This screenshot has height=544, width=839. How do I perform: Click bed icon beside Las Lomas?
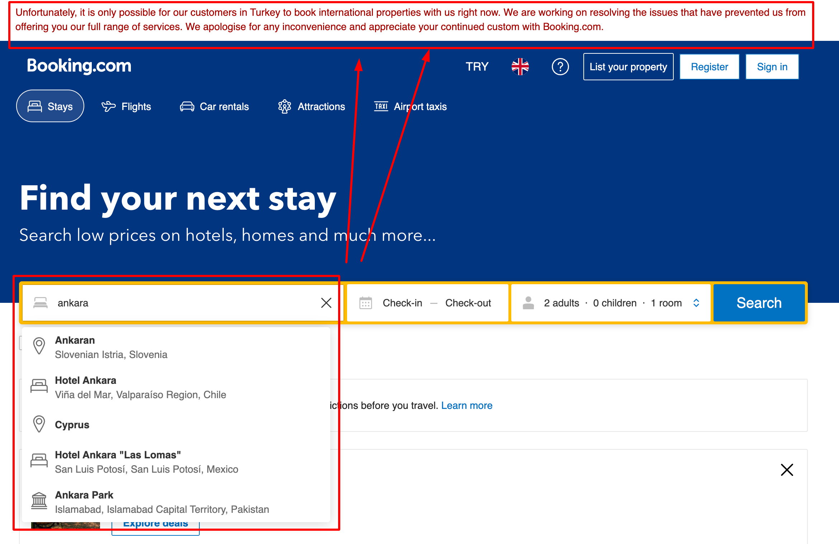coord(39,461)
